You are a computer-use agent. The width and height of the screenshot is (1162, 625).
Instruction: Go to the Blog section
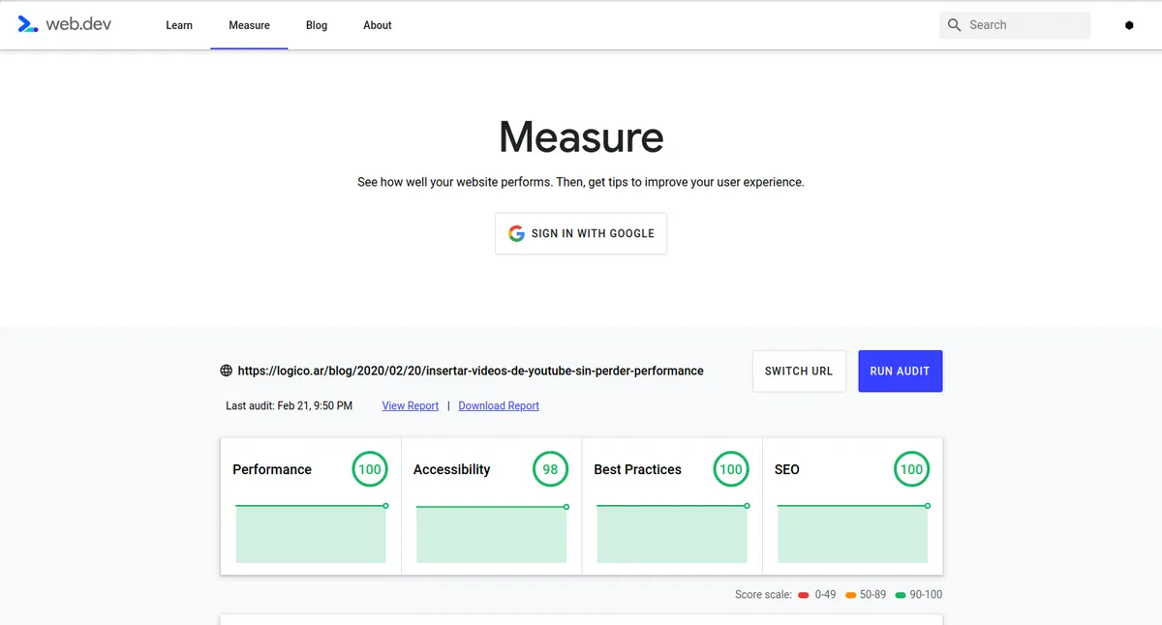[317, 25]
